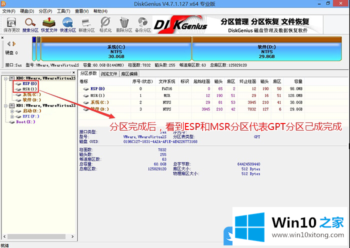The height and width of the screenshot is (248, 350).
Task: Select ESP(0) in the disk tree
Action: tap(29, 83)
